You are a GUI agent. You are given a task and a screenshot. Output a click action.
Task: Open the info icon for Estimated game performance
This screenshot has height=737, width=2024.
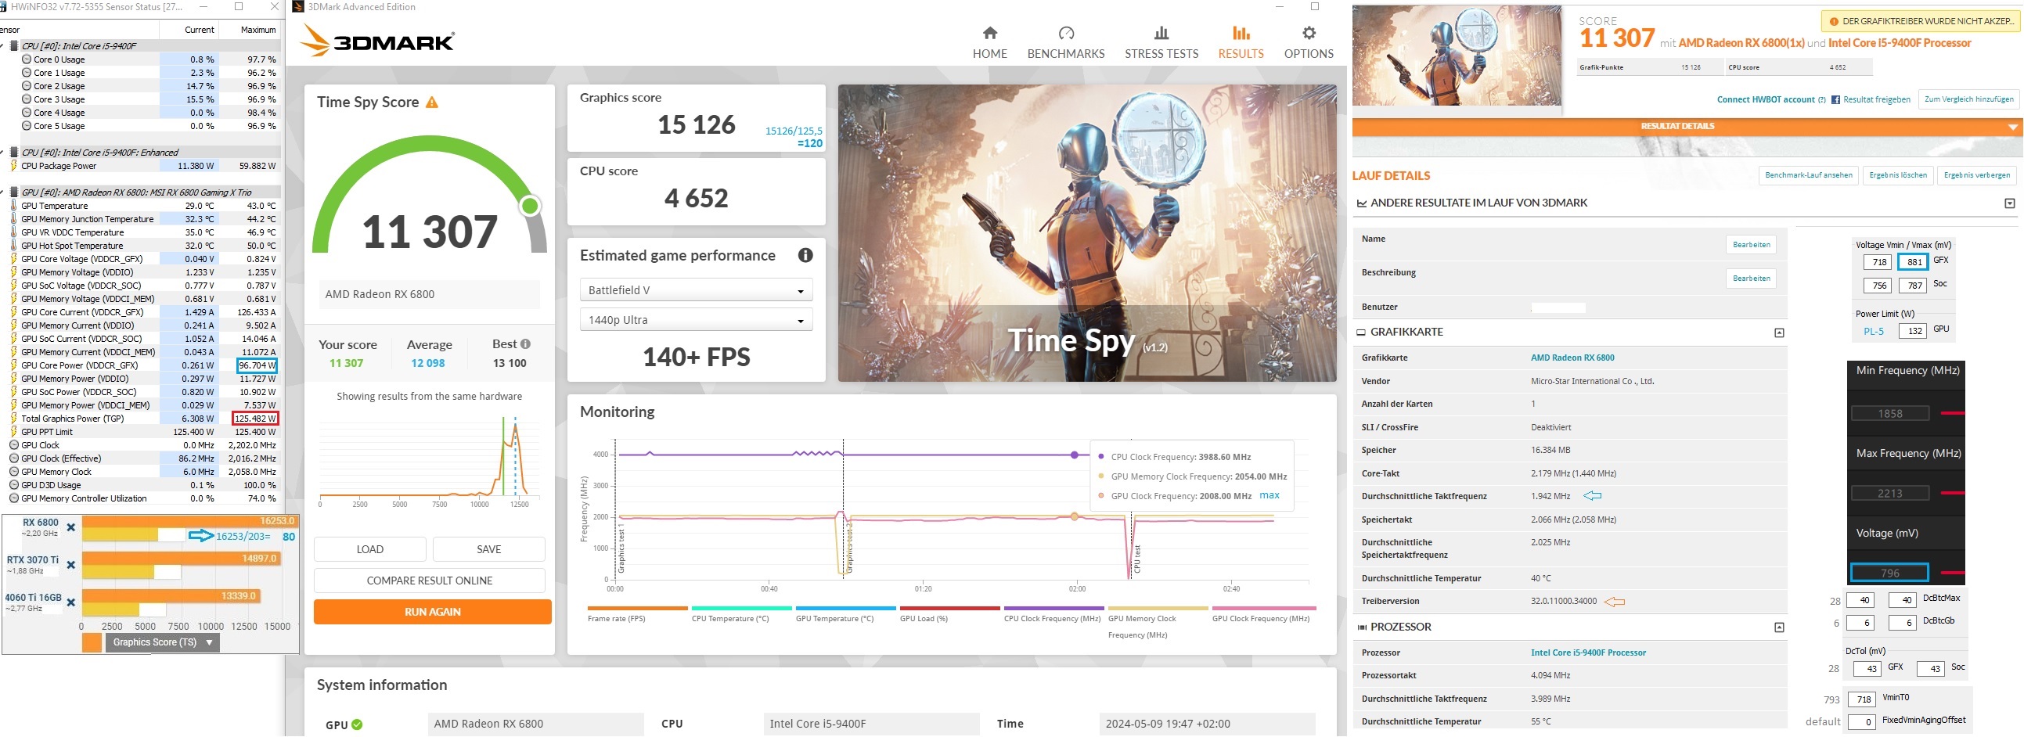(805, 255)
